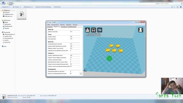Switch to the Основные tab

click(50, 27)
